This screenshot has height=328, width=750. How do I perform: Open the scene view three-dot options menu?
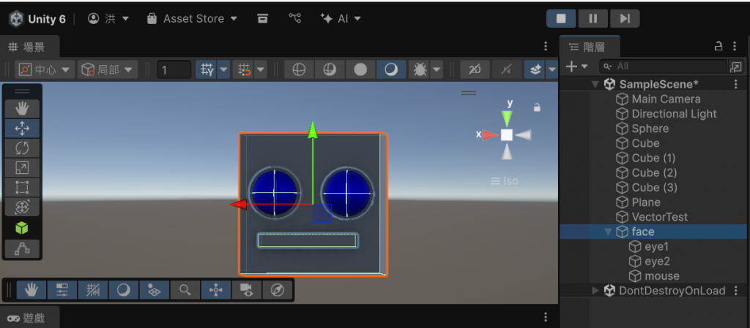click(546, 46)
